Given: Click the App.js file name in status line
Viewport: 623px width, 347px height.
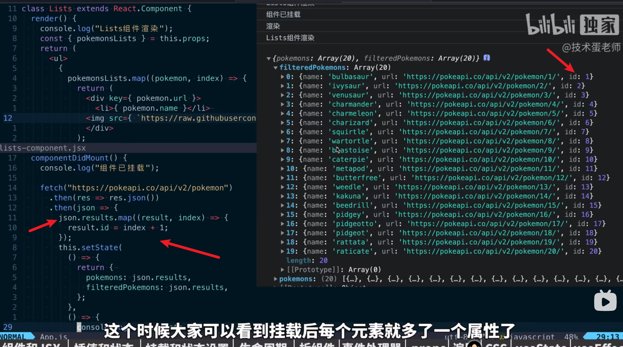Looking at the screenshot, I should tap(53, 337).
